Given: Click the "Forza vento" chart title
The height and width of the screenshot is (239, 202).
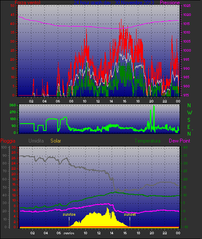Looking at the screenshot, I should (x=28, y=3).
